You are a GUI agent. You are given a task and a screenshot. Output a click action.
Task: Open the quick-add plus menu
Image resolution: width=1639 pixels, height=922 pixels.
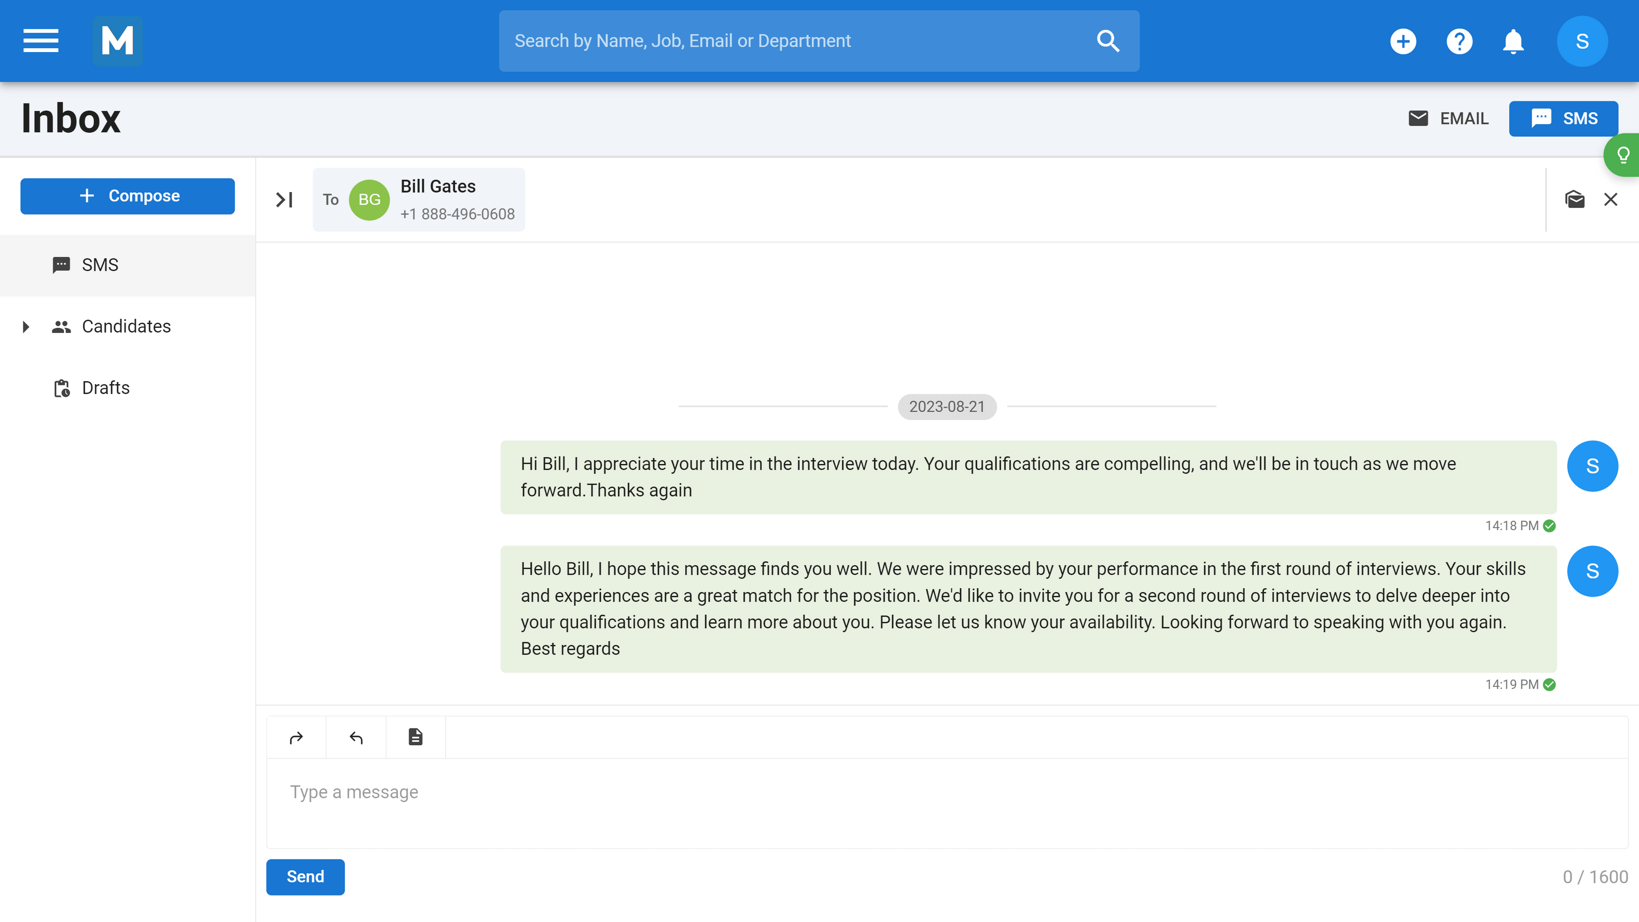[x=1403, y=41]
